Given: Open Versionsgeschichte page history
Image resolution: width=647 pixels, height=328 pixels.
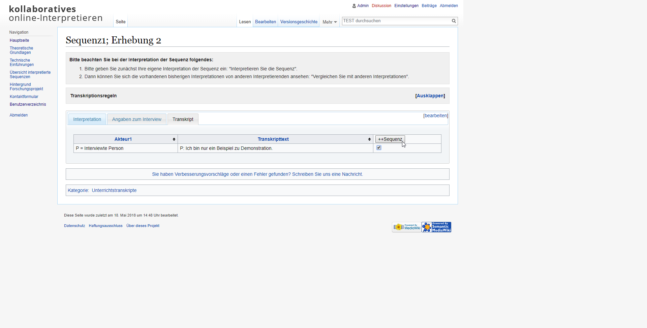Looking at the screenshot, I should coord(299,22).
